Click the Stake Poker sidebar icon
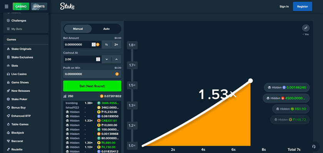 pos(8,99)
